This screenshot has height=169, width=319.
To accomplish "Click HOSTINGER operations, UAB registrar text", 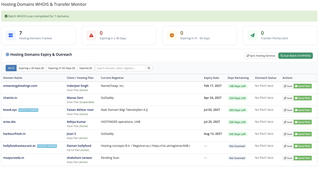I will (121, 122).
